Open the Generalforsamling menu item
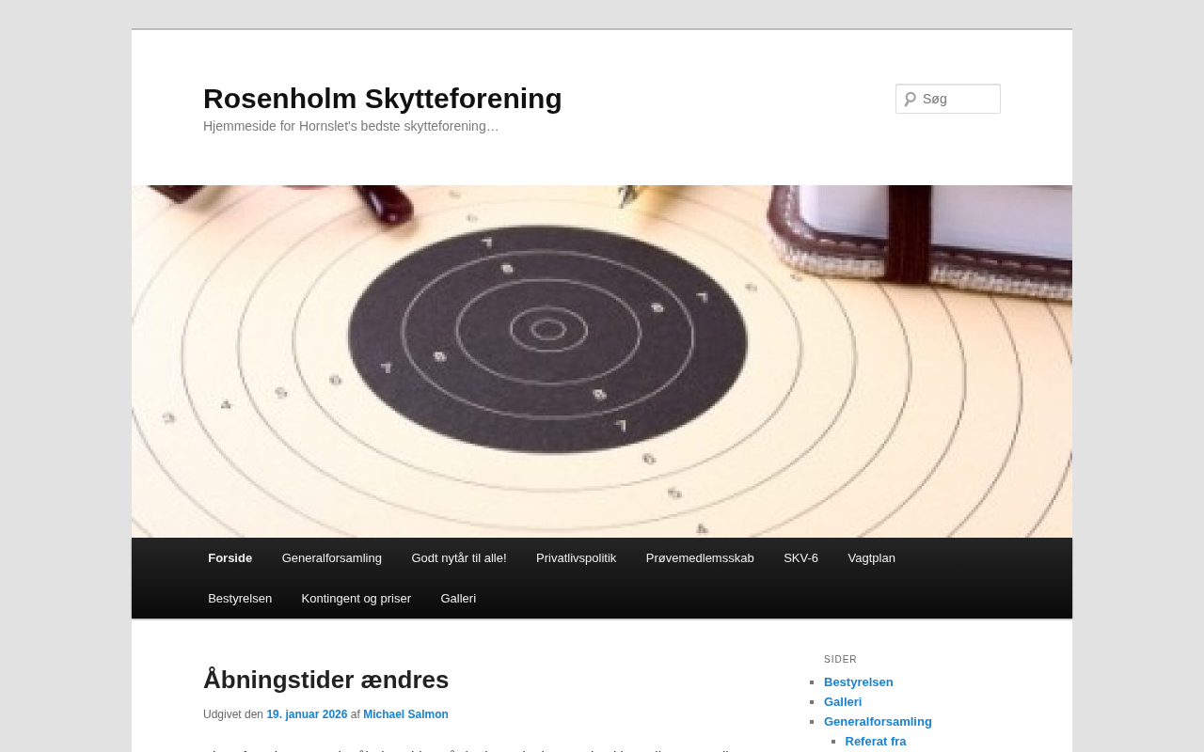The image size is (1204, 752). 331,558
